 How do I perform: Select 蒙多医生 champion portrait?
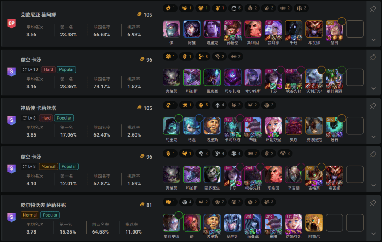click(x=212, y=174)
